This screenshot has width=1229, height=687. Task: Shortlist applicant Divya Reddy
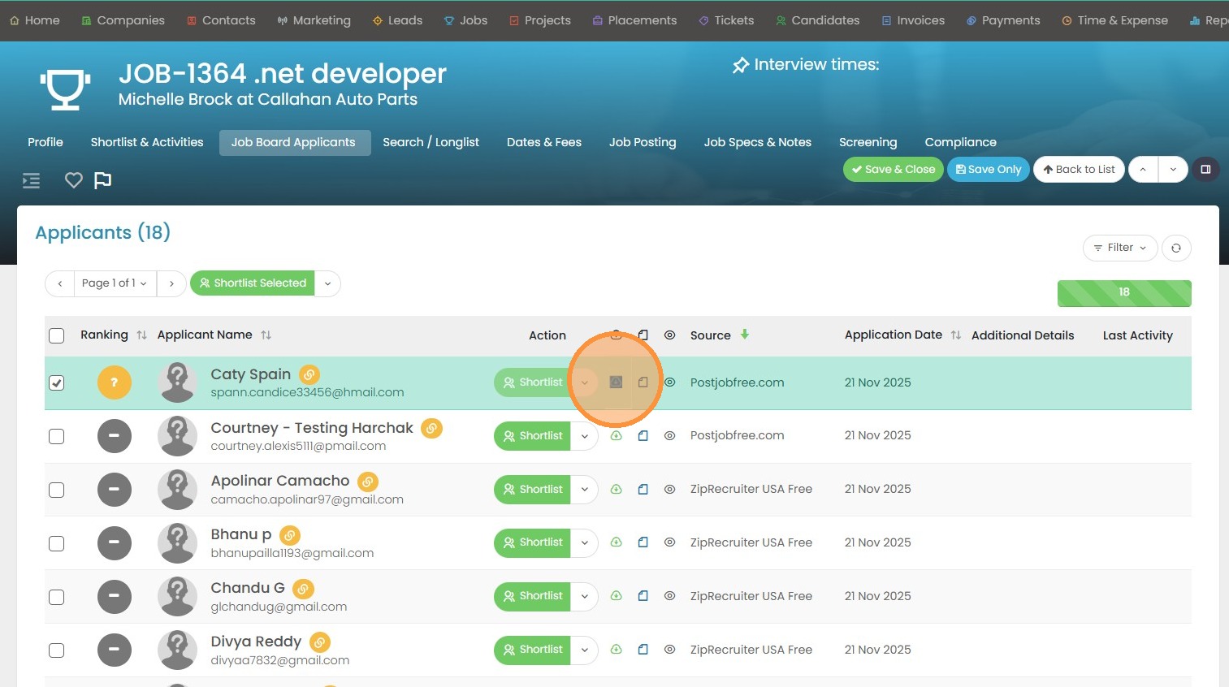(x=533, y=650)
